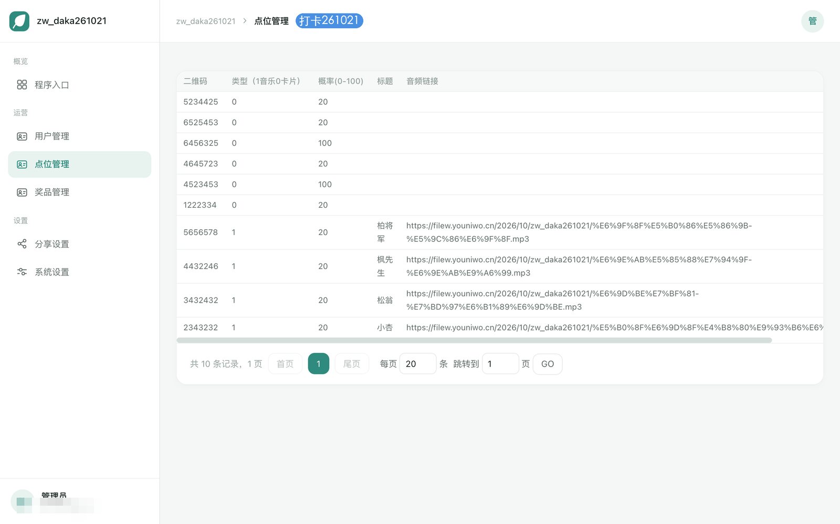840x524 pixels.
Task: Open 分享设置 menu item
Action: (80, 244)
